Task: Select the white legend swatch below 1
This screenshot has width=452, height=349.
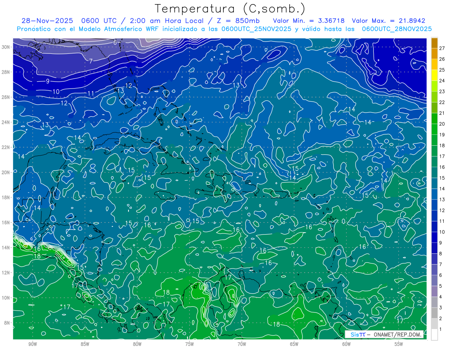Action: tap(434, 335)
